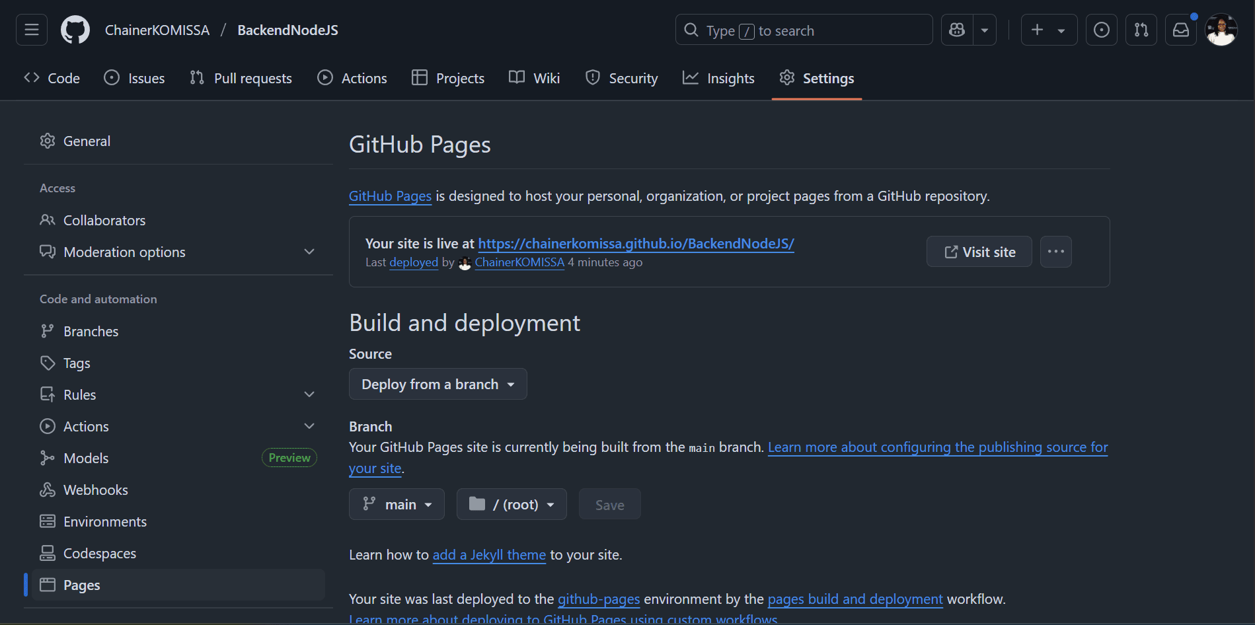Viewport: 1255px width, 625px height.
Task: Open the global navigation hamburger menu
Action: [x=30, y=29]
